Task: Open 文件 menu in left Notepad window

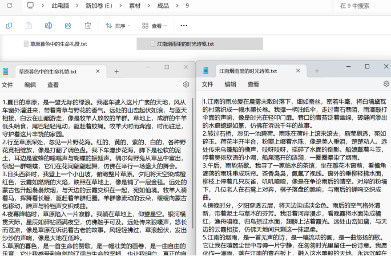Action: tap(7, 85)
